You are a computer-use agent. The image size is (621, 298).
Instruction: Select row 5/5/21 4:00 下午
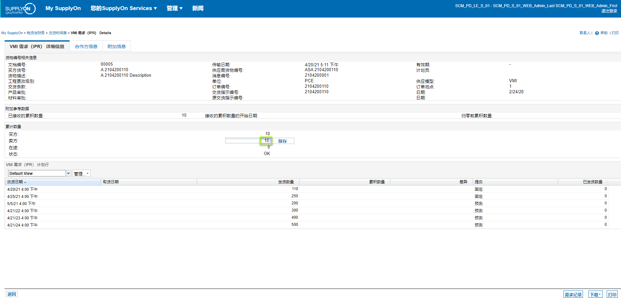pyautogui.click(x=306, y=203)
